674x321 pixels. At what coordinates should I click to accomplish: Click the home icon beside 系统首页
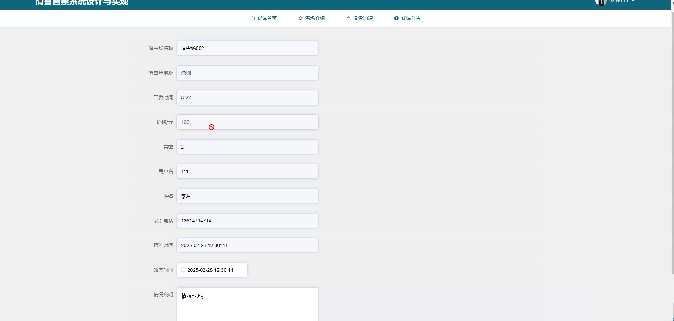(252, 18)
